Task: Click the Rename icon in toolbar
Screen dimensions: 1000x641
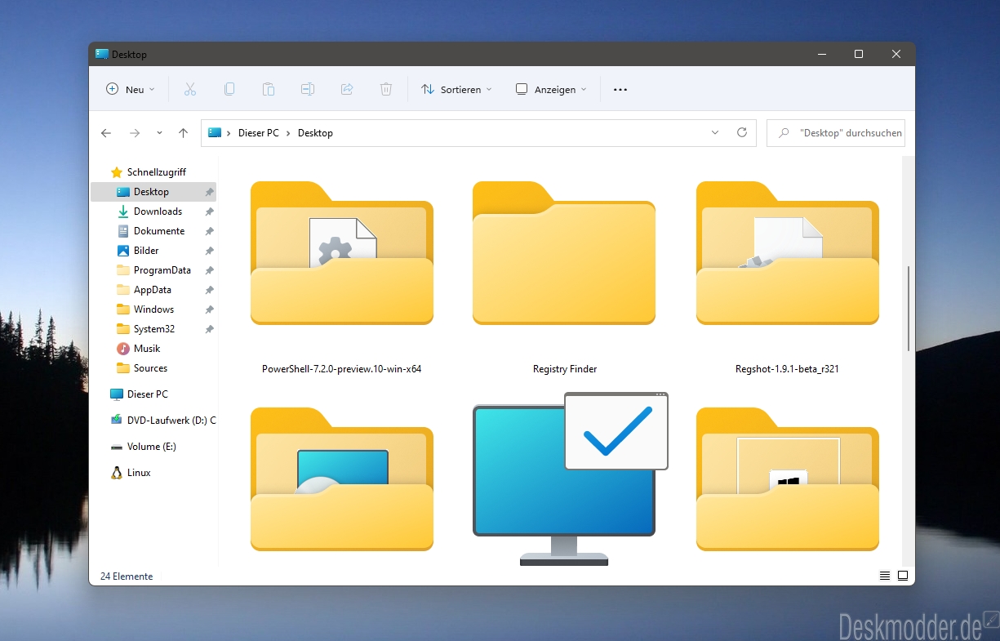Action: point(308,89)
